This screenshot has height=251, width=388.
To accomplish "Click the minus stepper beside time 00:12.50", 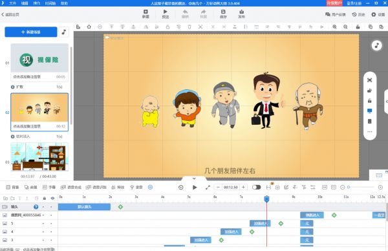I will [x=218, y=187].
